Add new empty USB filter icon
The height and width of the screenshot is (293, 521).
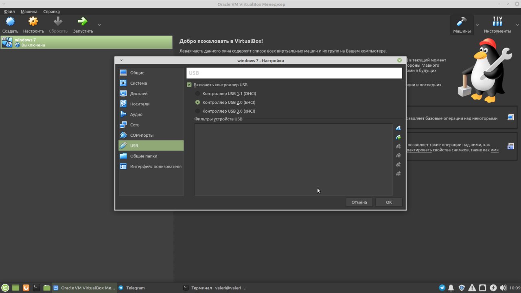(398, 128)
